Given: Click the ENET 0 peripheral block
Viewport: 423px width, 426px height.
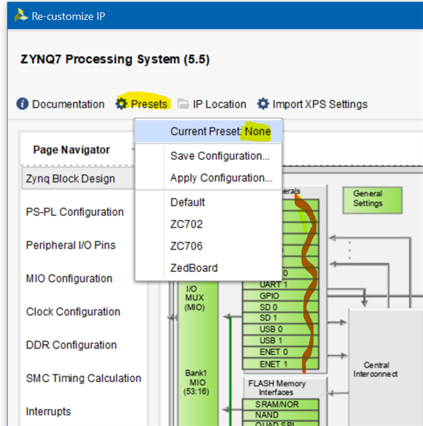Looking at the screenshot, I should 280,352.
